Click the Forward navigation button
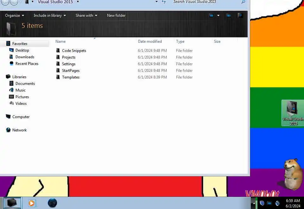Screen dimensions: 304x209 [x=14, y=2]
